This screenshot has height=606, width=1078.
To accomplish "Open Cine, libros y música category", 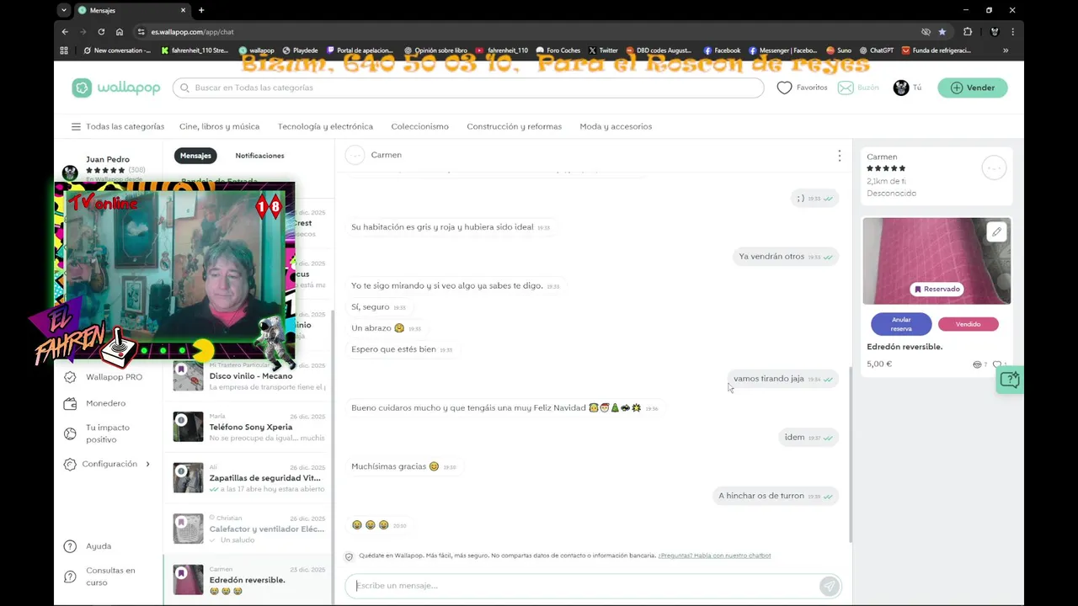I will pyautogui.click(x=219, y=126).
